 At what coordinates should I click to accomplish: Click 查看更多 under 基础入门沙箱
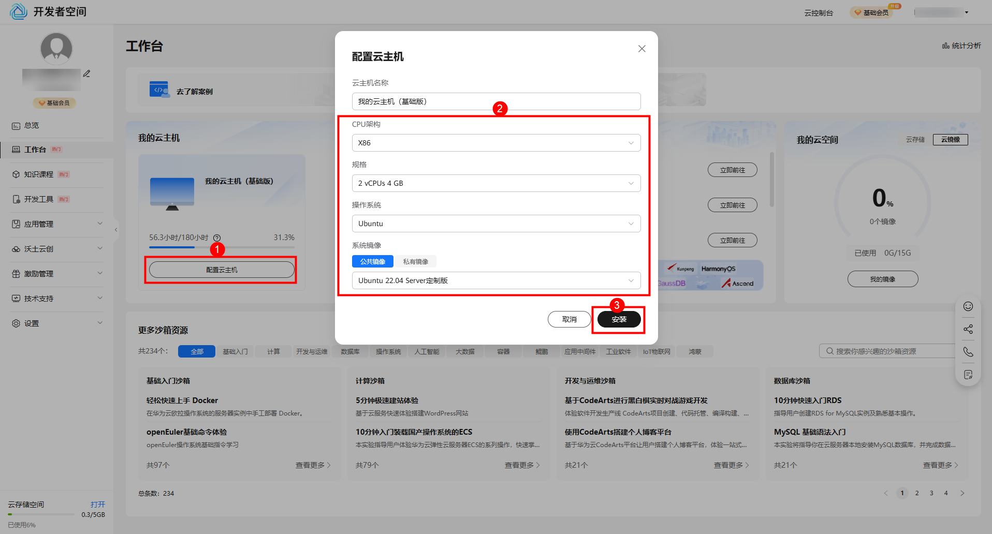(x=313, y=465)
